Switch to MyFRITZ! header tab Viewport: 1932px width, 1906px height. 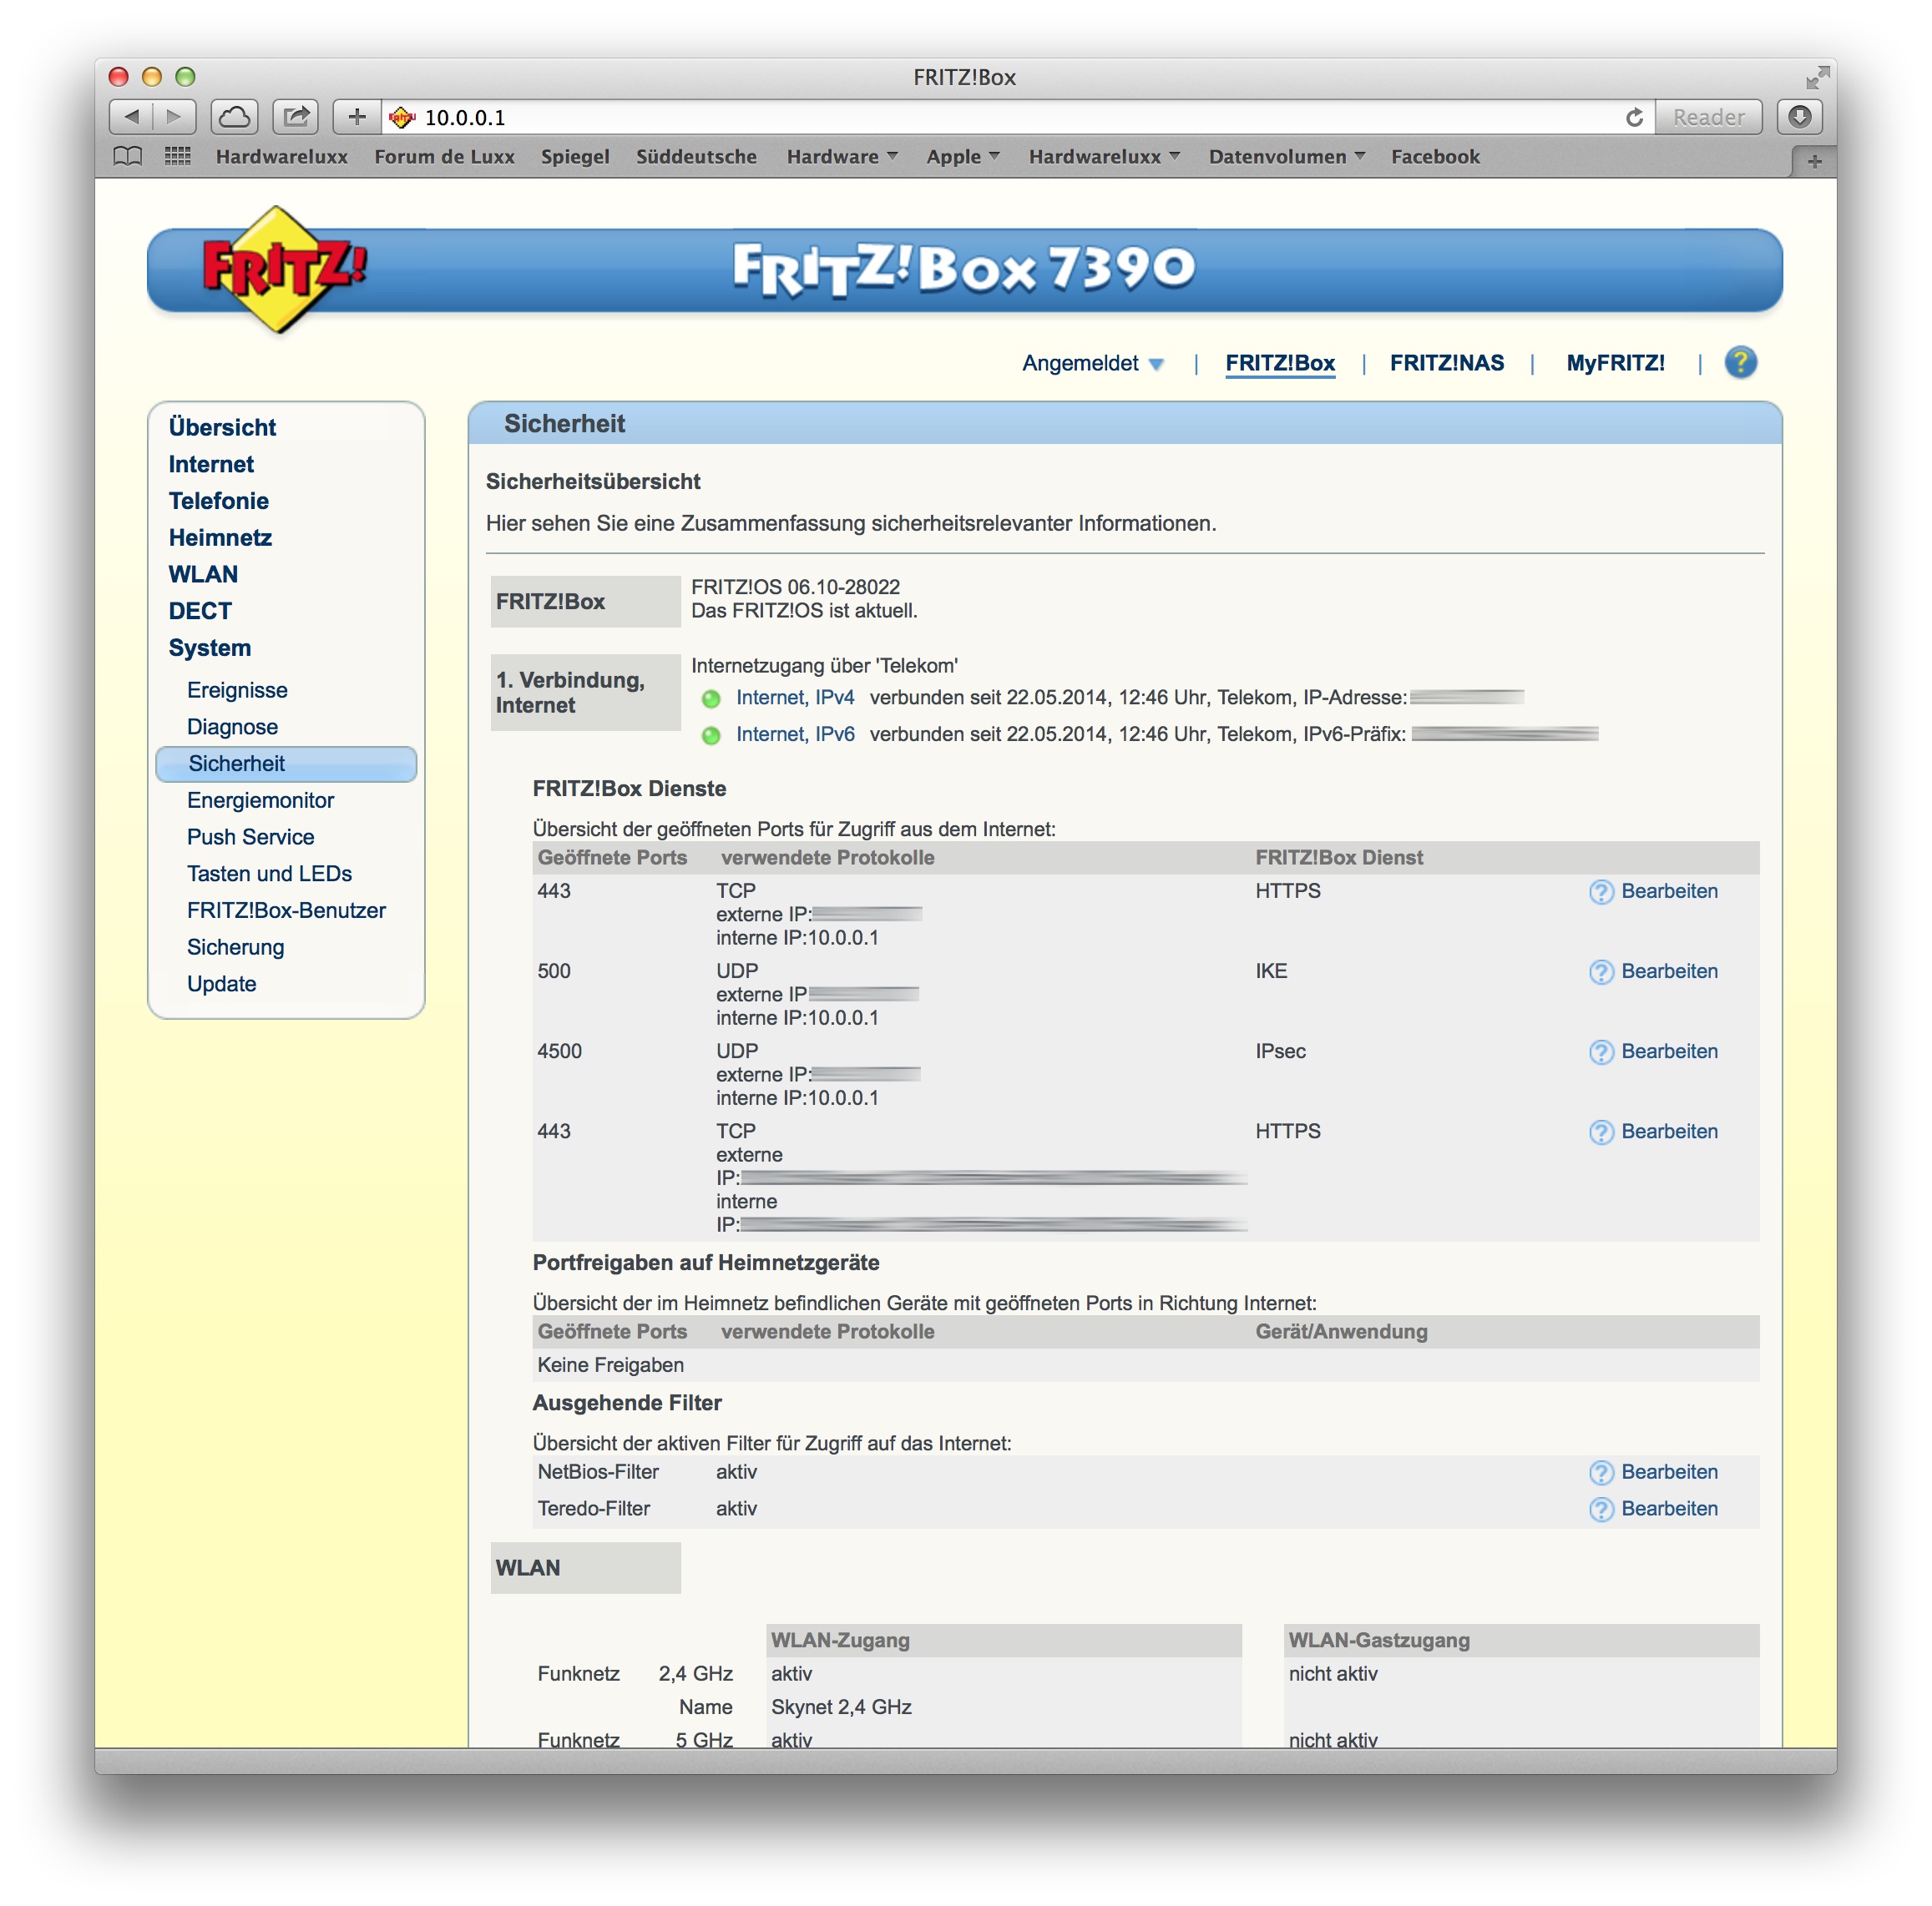(1615, 363)
